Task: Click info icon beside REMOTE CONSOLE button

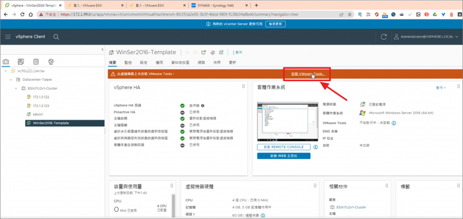Action: (x=316, y=147)
